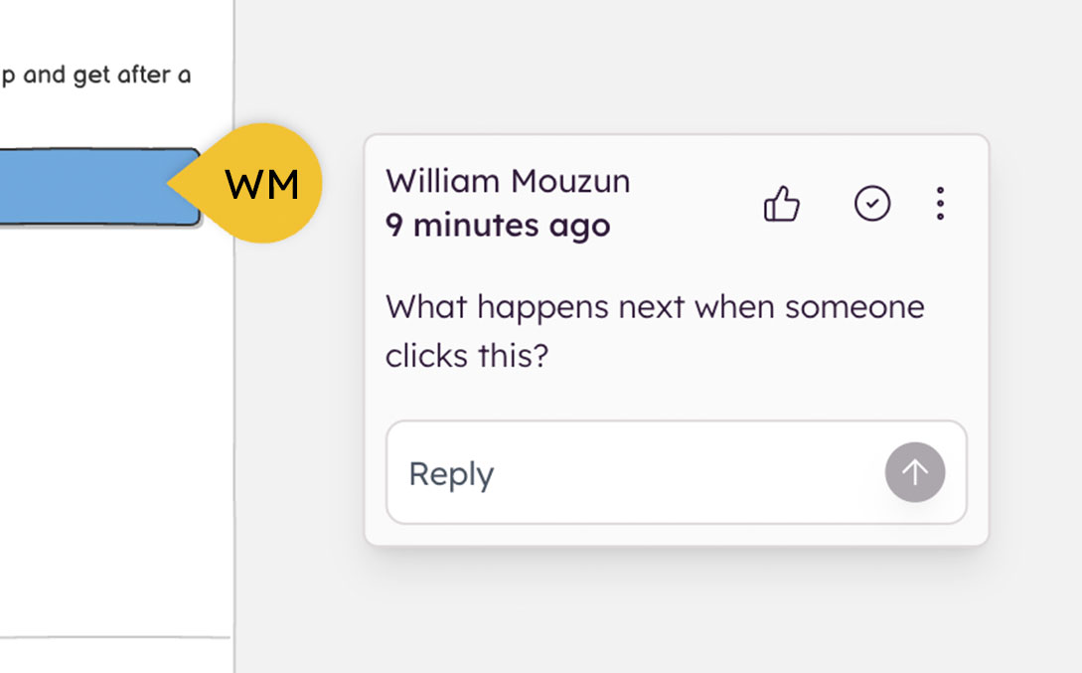The width and height of the screenshot is (1082, 673).
Task: Click the horizontal divider line below the wireframe
Action: [x=114, y=637]
